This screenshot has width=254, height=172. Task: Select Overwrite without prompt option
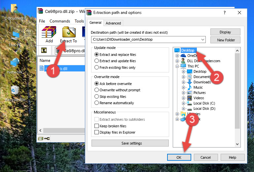pyautogui.click(x=96, y=90)
